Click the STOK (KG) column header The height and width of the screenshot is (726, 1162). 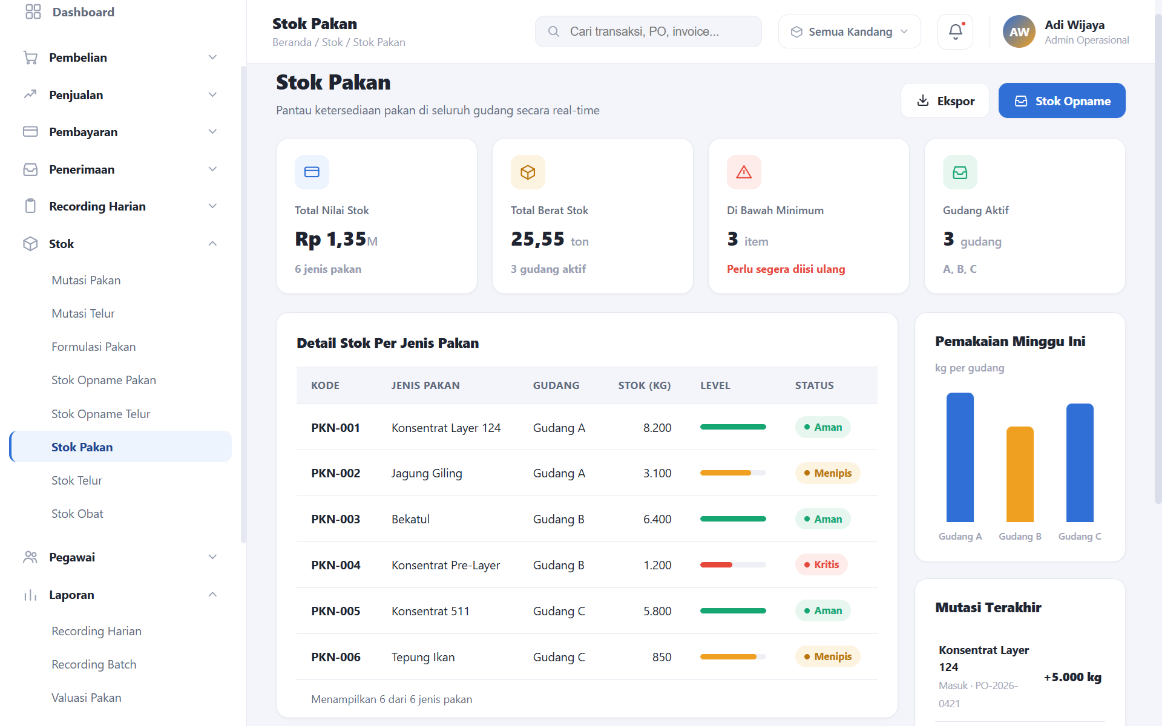pos(644,385)
